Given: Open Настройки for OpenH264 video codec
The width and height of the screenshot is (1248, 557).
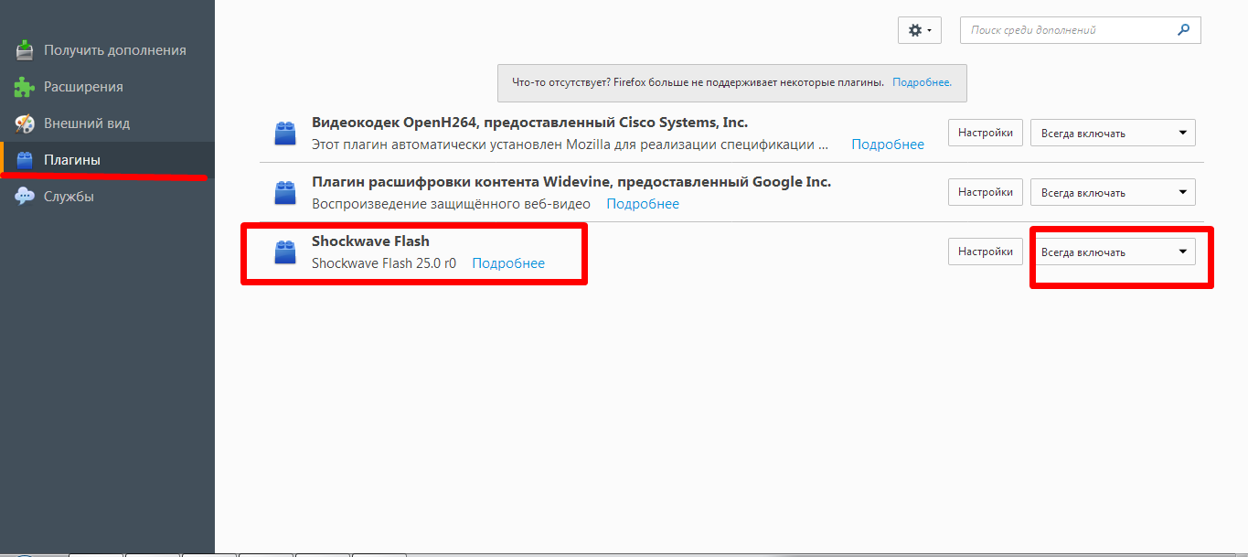Looking at the screenshot, I should 985,133.
